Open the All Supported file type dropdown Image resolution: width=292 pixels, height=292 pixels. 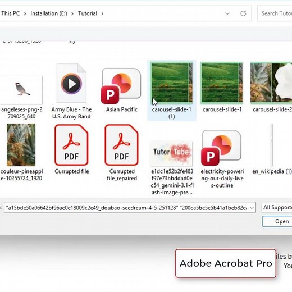pyautogui.click(x=277, y=207)
